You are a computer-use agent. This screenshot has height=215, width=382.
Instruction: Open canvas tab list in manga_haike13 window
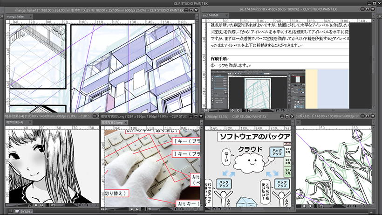point(197,16)
